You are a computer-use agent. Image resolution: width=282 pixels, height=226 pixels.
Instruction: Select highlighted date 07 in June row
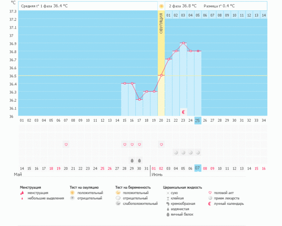[x=198, y=168]
